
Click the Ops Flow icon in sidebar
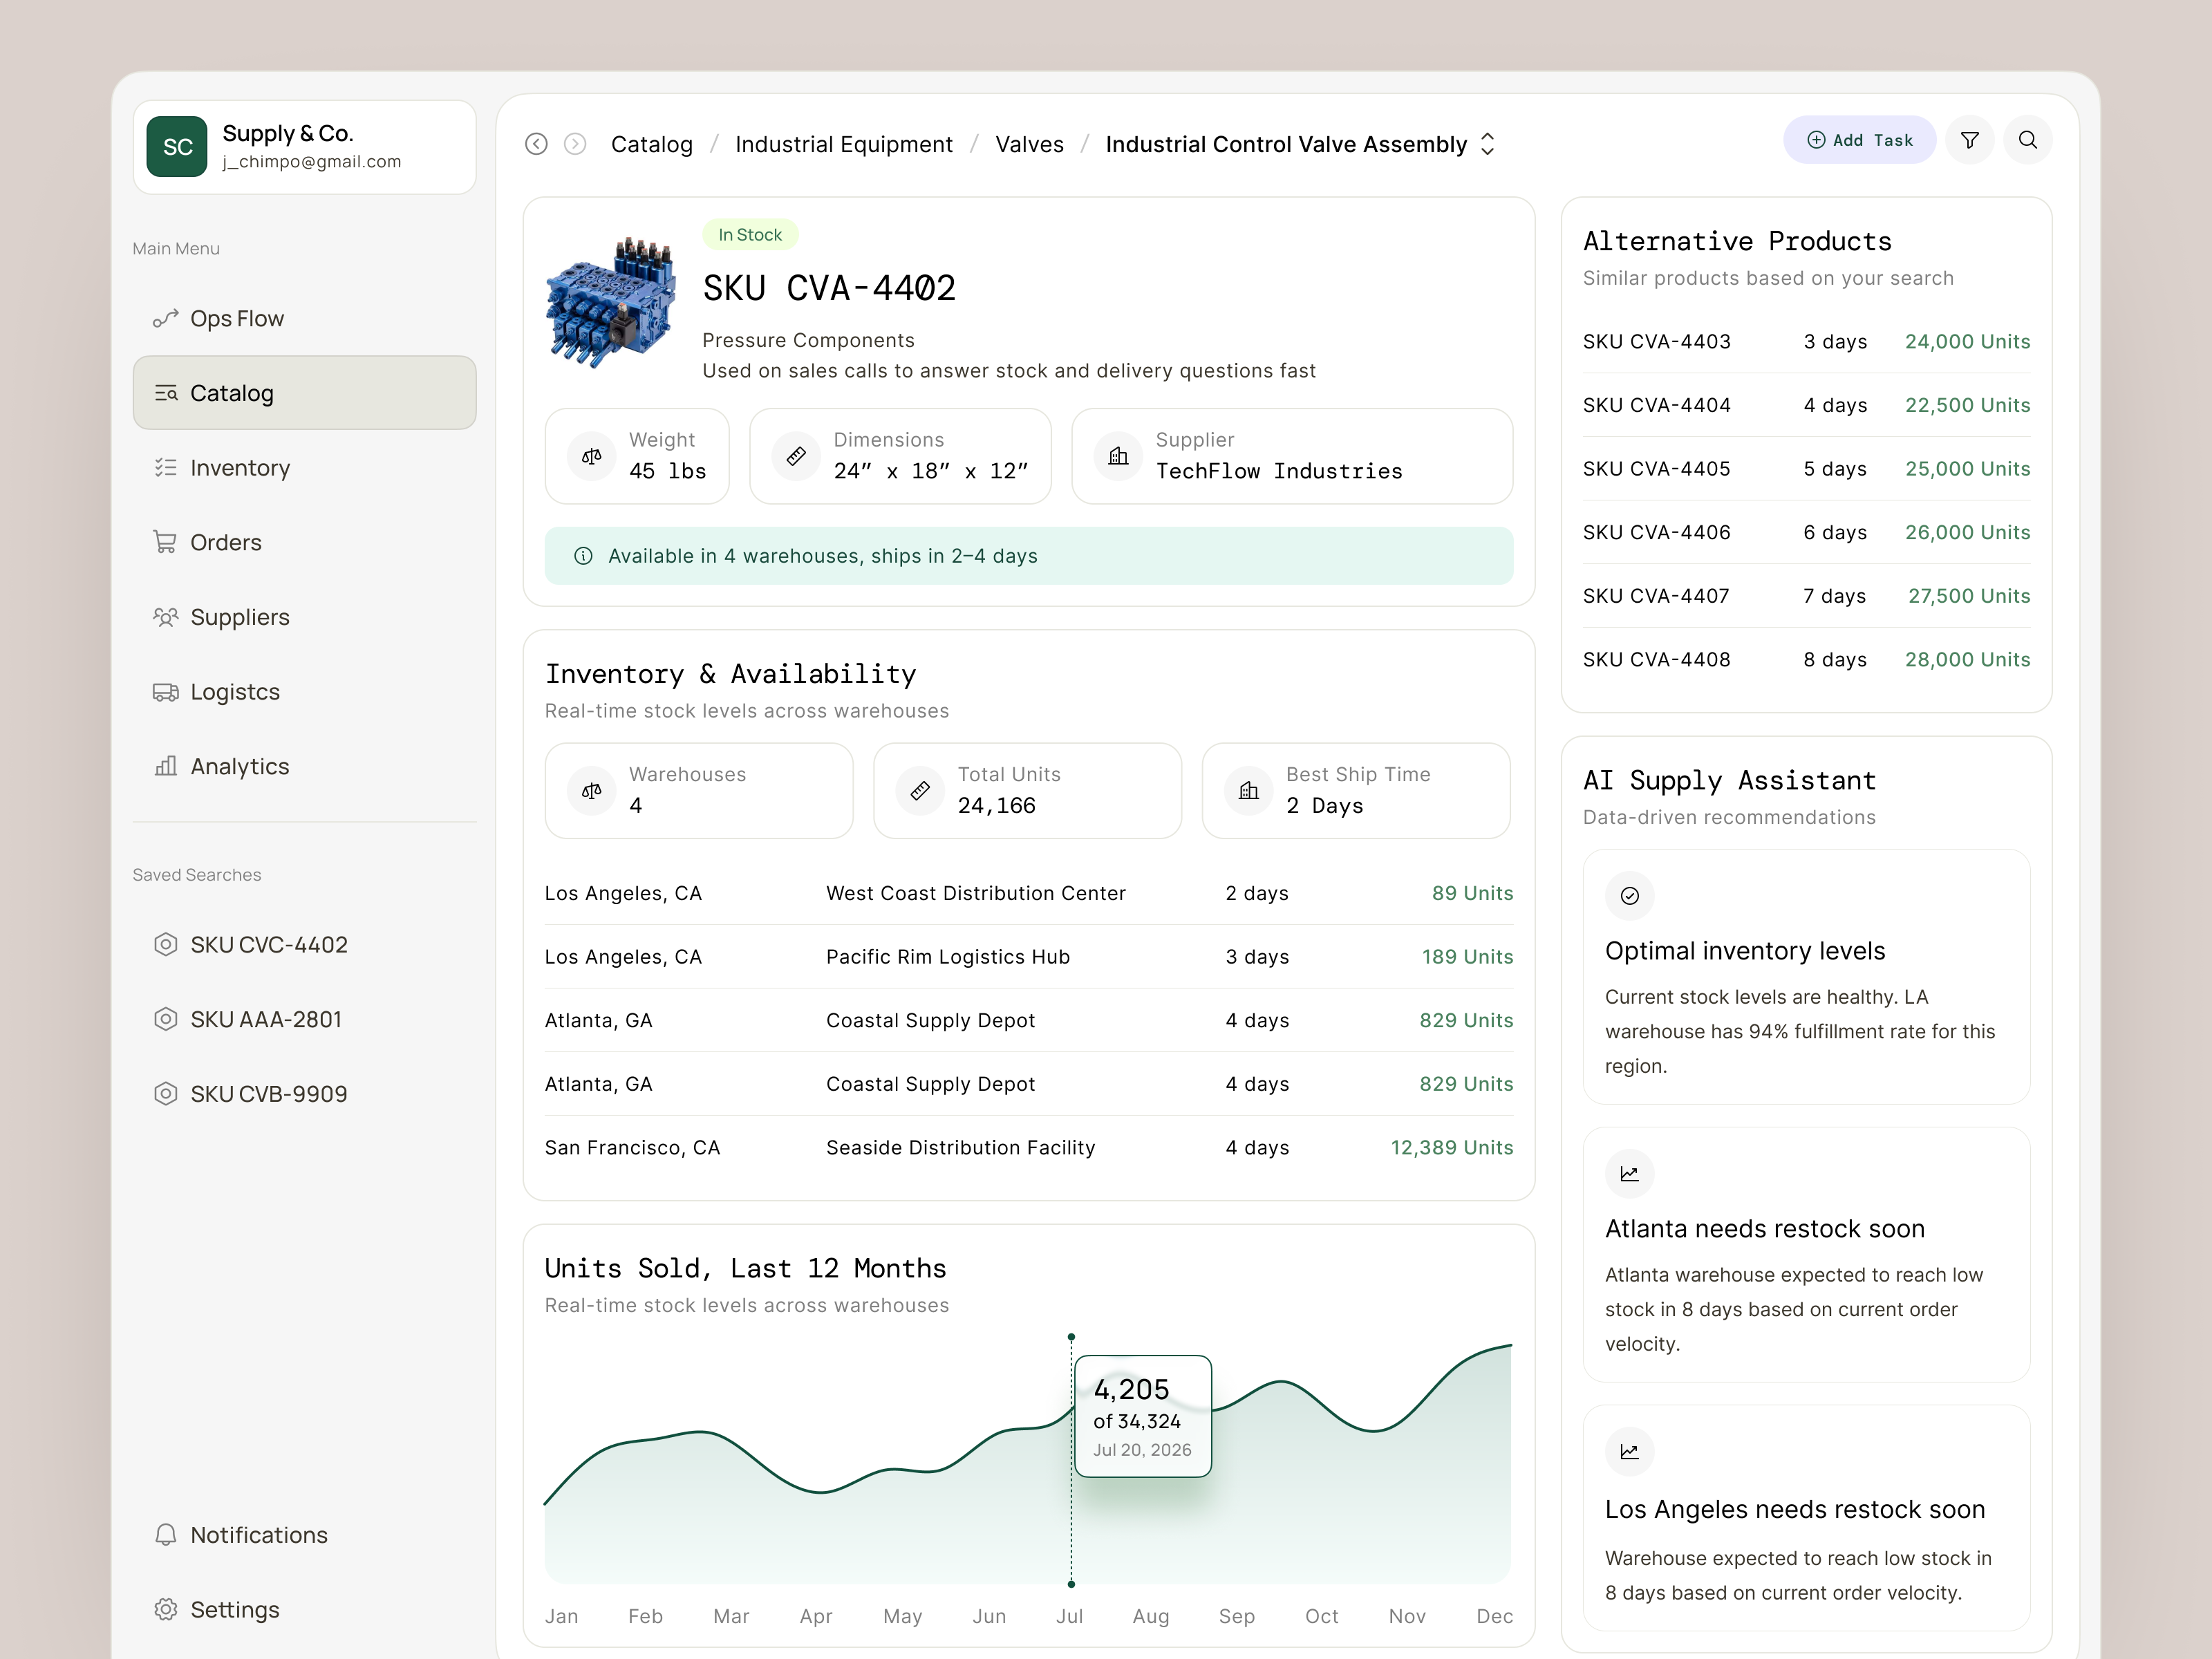coord(165,319)
